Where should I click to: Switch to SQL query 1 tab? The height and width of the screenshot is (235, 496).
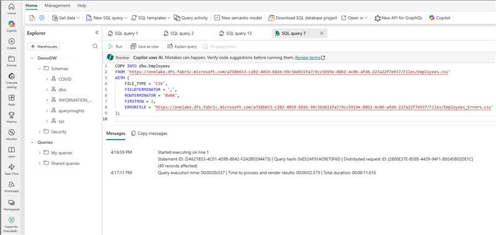tap(123, 33)
